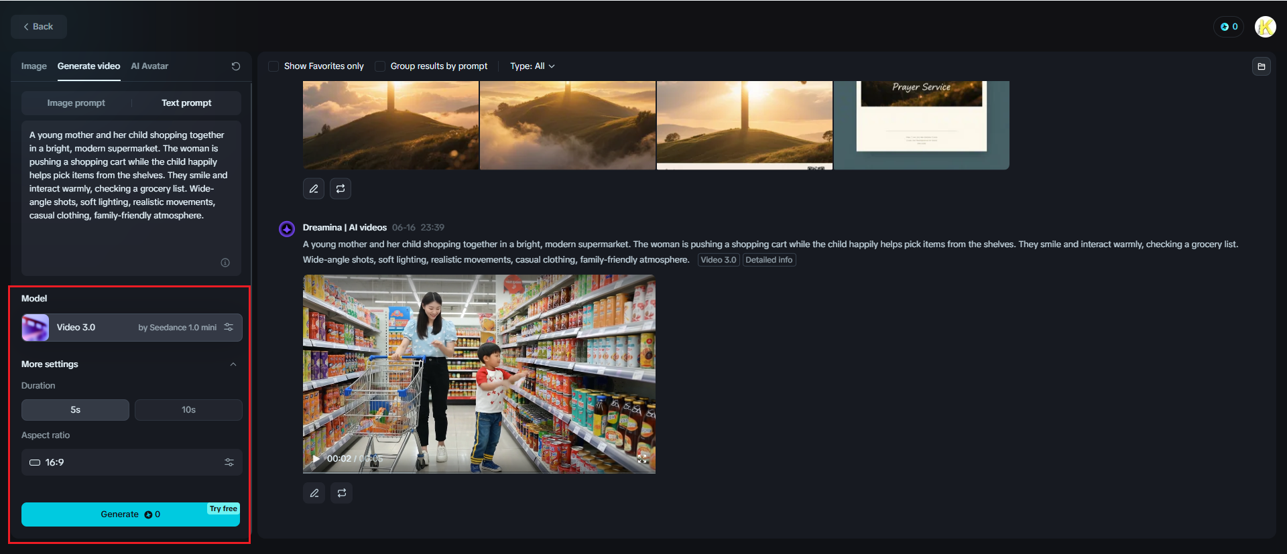This screenshot has height=554, width=1287.
Task: Select the Text prompt tab
Action: coord(186,103)
